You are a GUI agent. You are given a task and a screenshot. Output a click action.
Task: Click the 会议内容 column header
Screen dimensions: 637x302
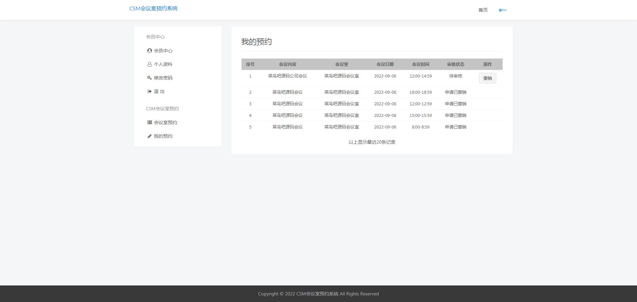click(287, 64)
